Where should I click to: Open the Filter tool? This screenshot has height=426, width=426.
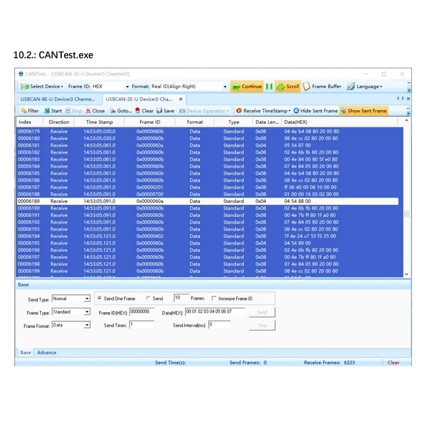30,111
